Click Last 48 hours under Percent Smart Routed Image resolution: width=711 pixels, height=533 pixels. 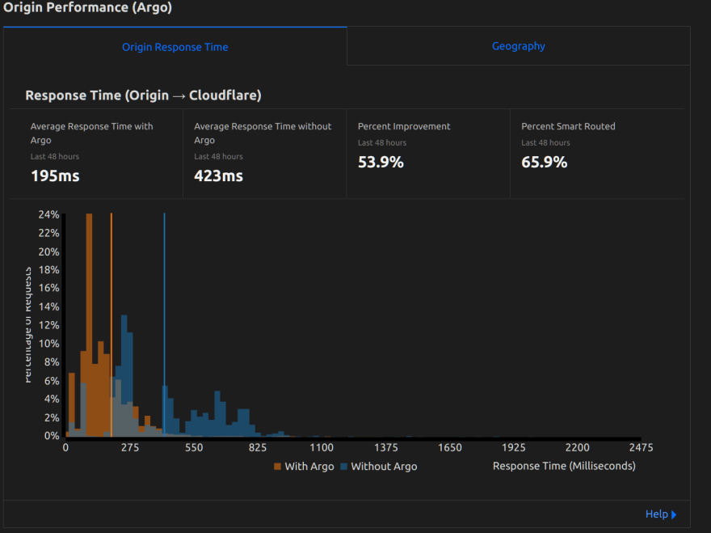(545, 142)
